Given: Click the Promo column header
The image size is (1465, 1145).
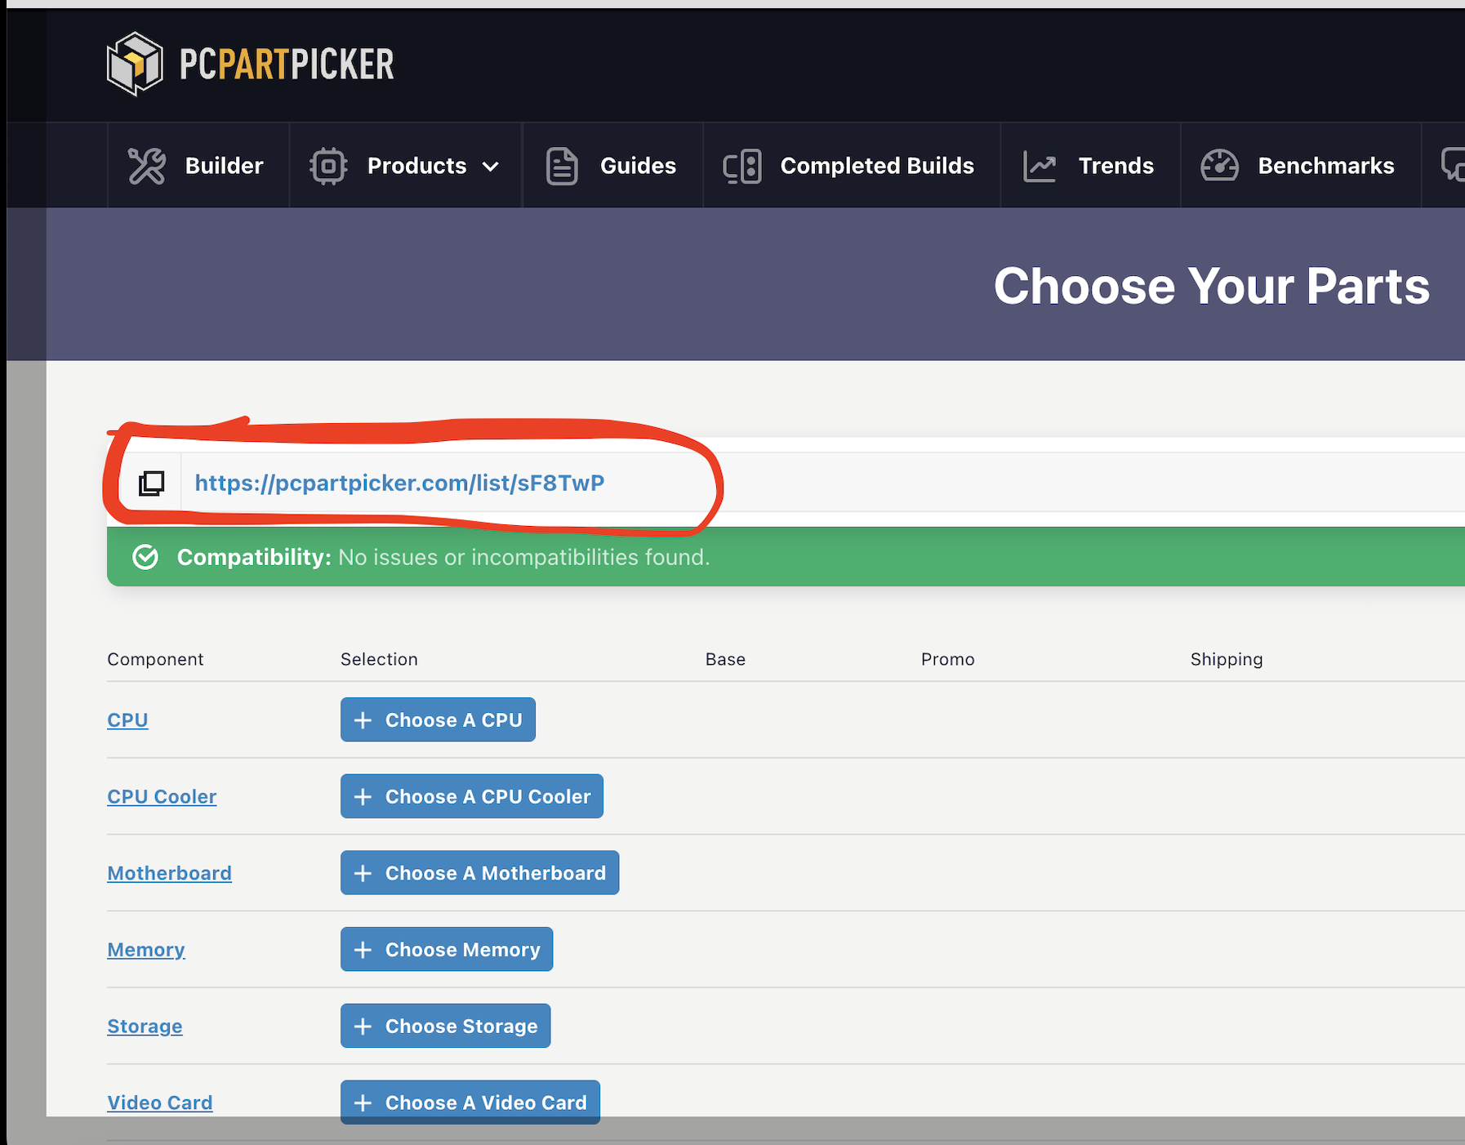Looking at the screenshot, I should 947,659.
